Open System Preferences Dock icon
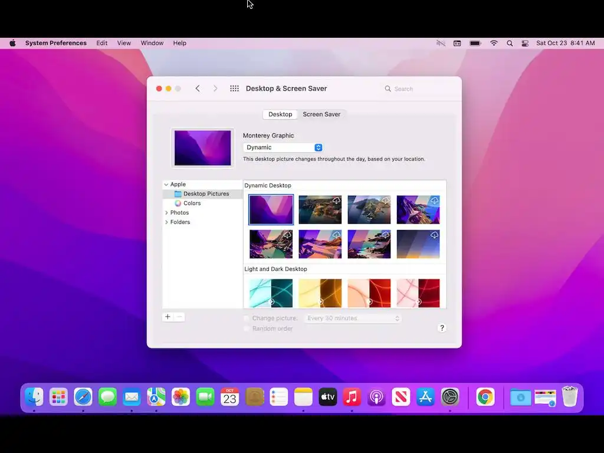This screenshot has width=604, height=453. [450, 397]
